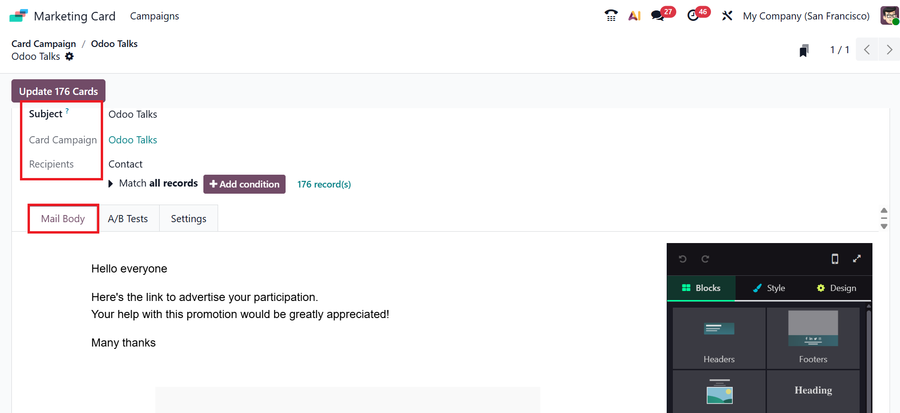Redo the editor change
This screenshot has width=900, height=413.
705,259
